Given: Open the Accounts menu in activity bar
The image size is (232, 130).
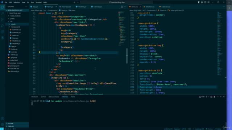Looking at the screenshot, I should tap(3, 118).
